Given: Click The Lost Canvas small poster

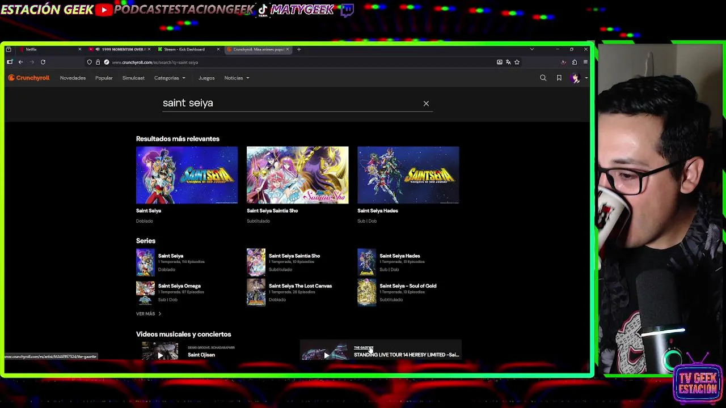Looking at the screenshot, I should pyautogui.click(x=256, y=293).
